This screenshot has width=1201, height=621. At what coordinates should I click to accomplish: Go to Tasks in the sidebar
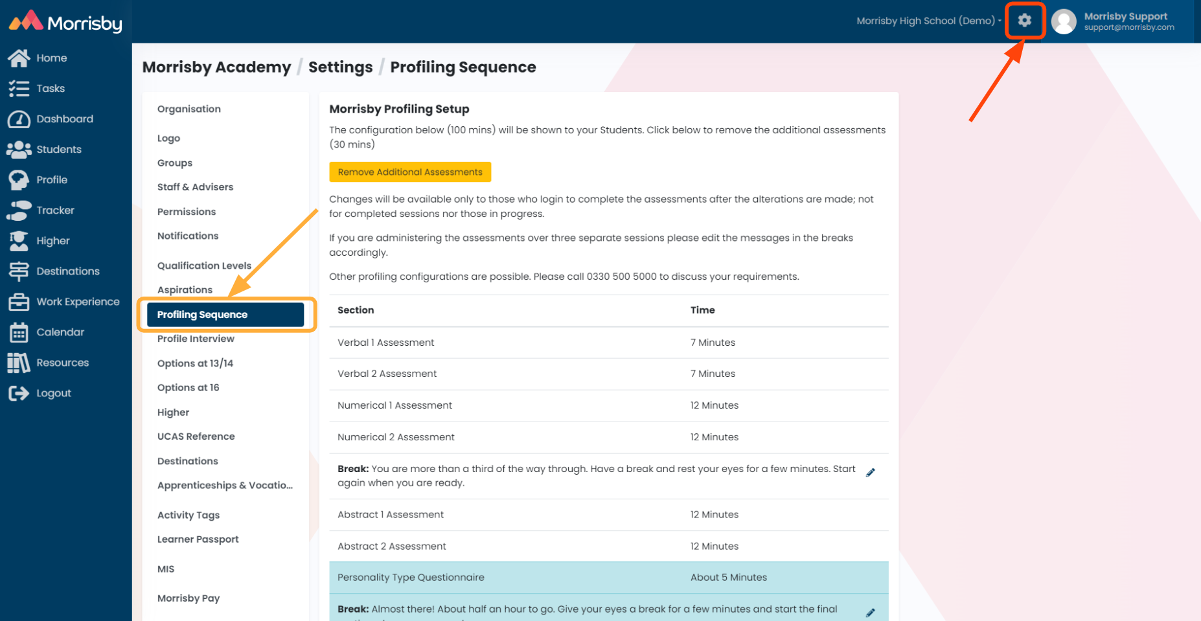51,89
